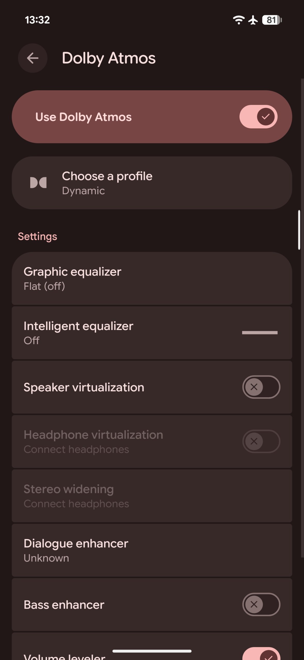Enable the Bass enhancer switch
This screenshot has width=304, height=660.
coord(261,605)
